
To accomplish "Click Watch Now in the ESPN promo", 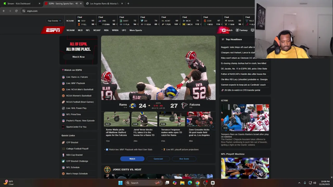I will click(78, 57).
